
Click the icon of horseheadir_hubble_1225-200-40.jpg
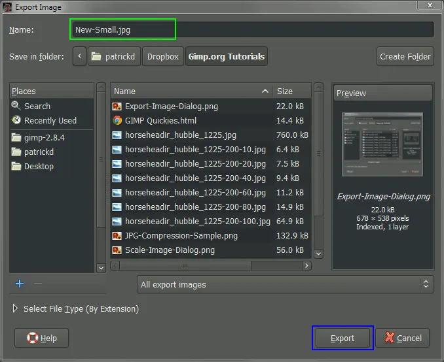[x=117, y=178]
